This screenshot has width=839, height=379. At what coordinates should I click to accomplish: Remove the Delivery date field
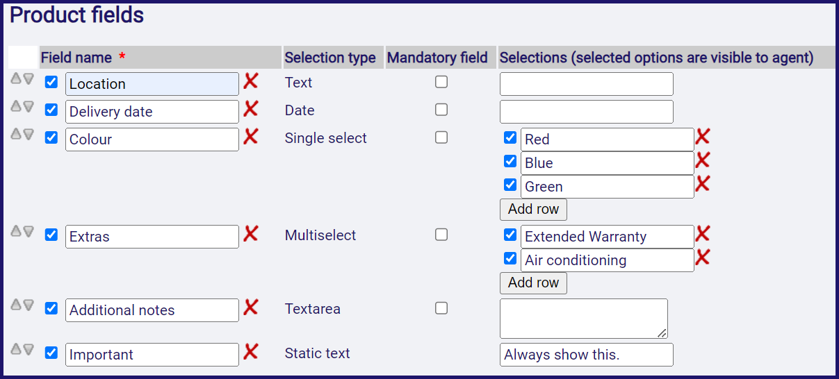tap(251, 109)
